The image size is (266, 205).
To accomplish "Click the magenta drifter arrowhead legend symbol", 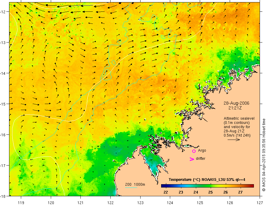I will click(x=192, y=159).
